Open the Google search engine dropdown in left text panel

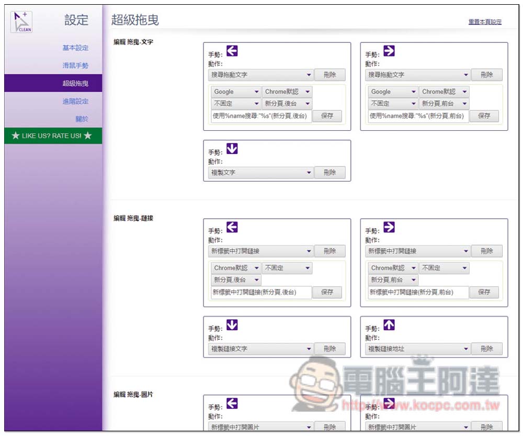pos(235,92)
